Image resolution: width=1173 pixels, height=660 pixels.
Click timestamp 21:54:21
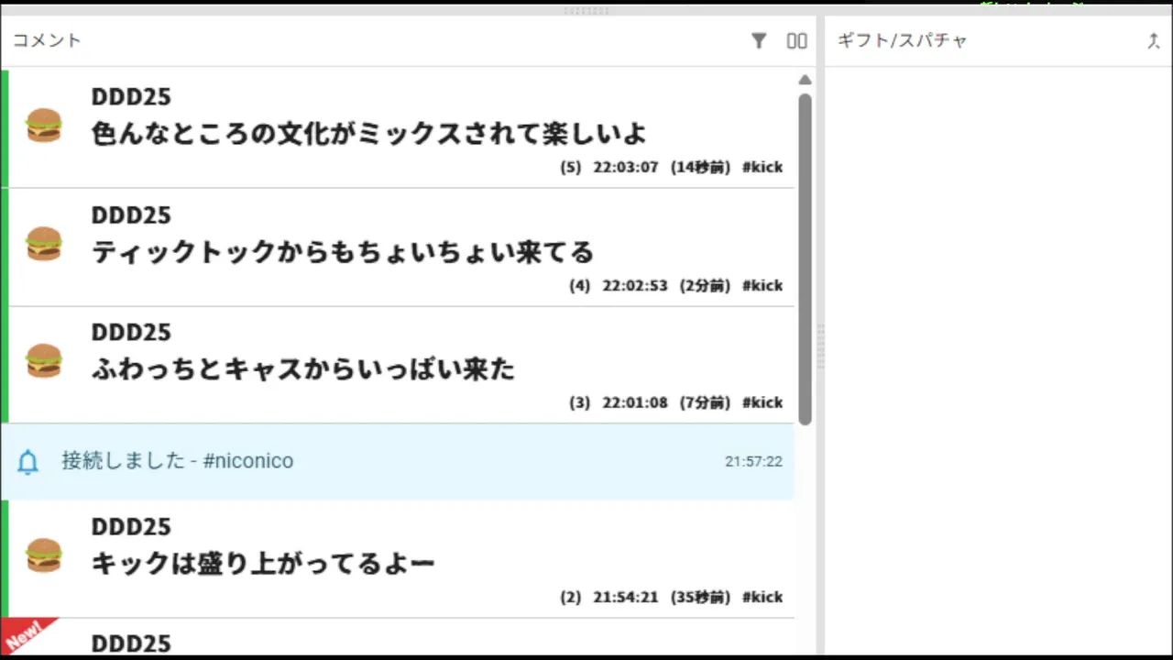point(626,597)
